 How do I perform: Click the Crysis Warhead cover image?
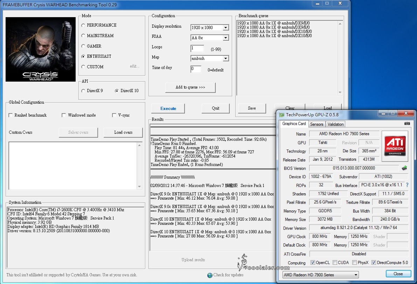click(40, 49)
